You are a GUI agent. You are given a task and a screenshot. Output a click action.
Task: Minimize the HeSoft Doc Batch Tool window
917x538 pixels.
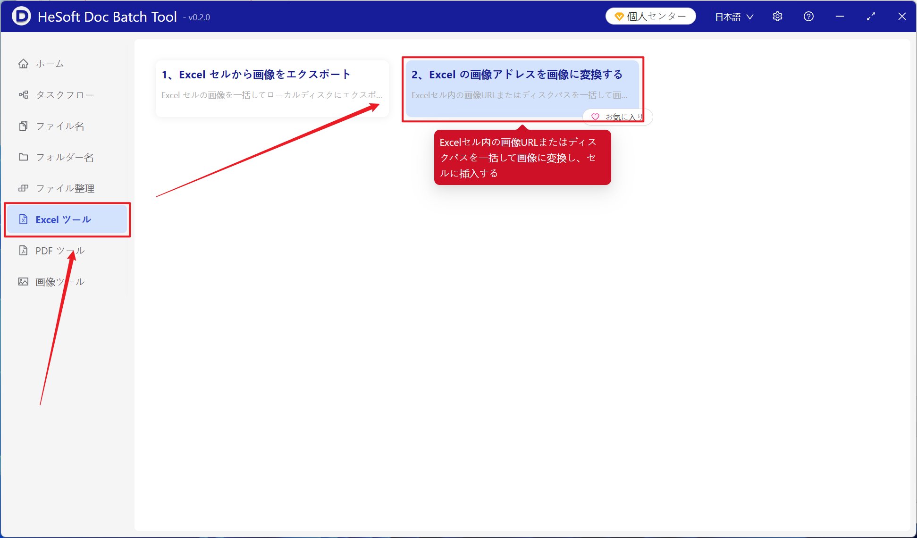(x=840, y=17)
